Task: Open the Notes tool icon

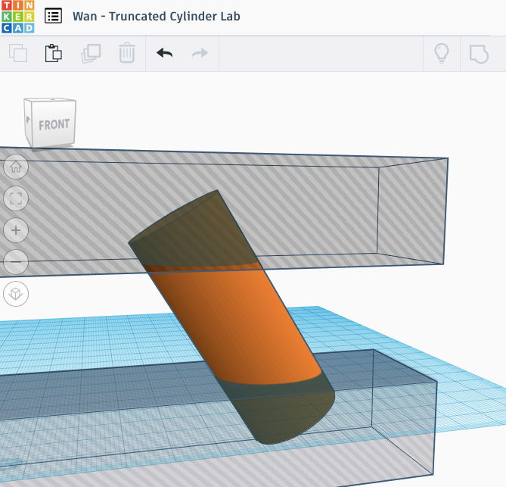Action: click(x=479, y=54)
